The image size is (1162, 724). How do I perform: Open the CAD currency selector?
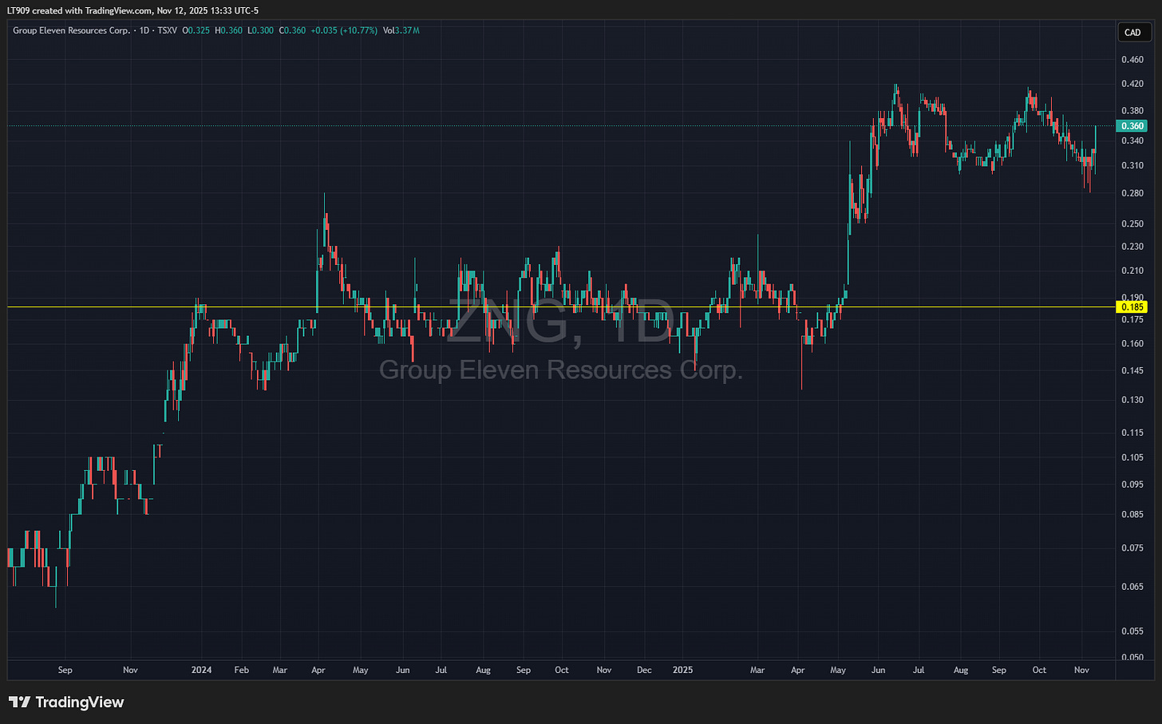click(1132, 33)
